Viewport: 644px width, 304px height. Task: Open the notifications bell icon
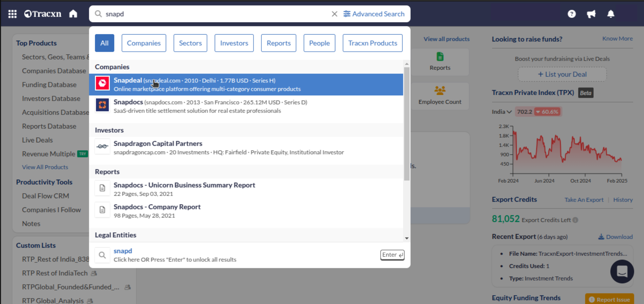[611, 14]
